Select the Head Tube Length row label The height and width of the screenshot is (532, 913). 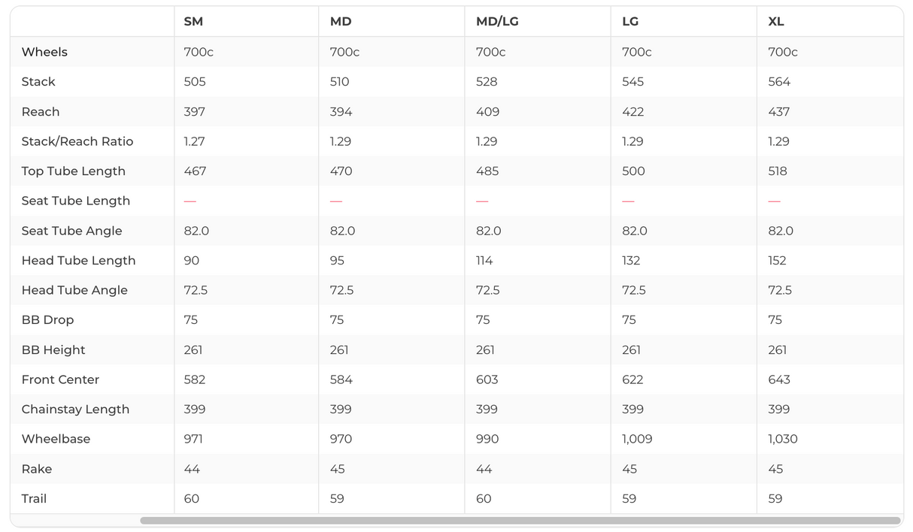[x=79, y=261]
